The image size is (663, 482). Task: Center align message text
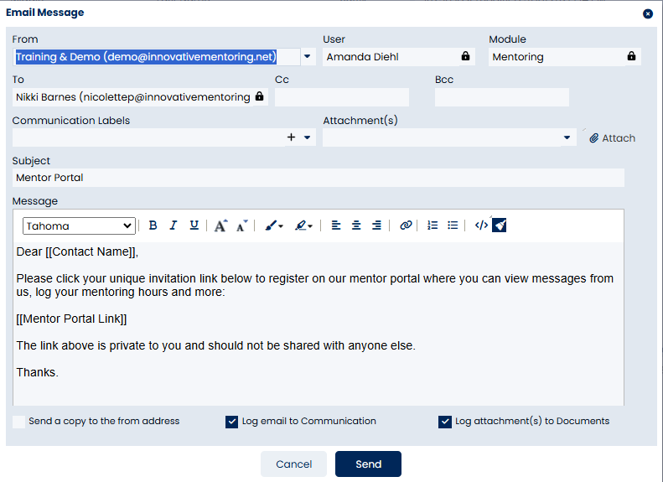(356, 225)
